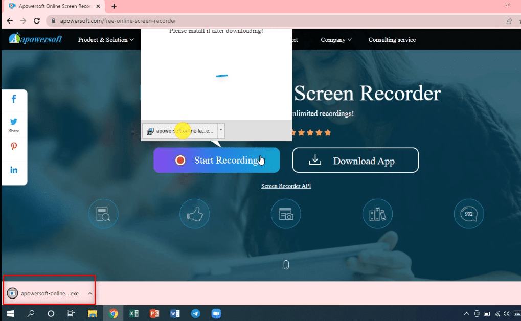Click the thumbs-up feature icon
The height and width of the screenshot is (321, 521).
point(194,214)
